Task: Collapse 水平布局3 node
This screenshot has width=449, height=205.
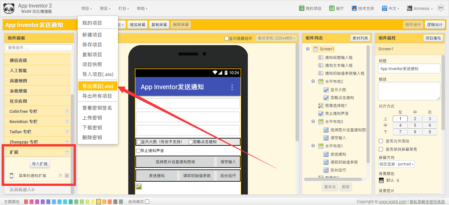Action: click(x=313, y=121)
